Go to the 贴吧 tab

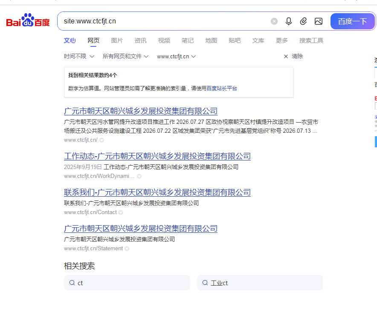tap(235, 40)
